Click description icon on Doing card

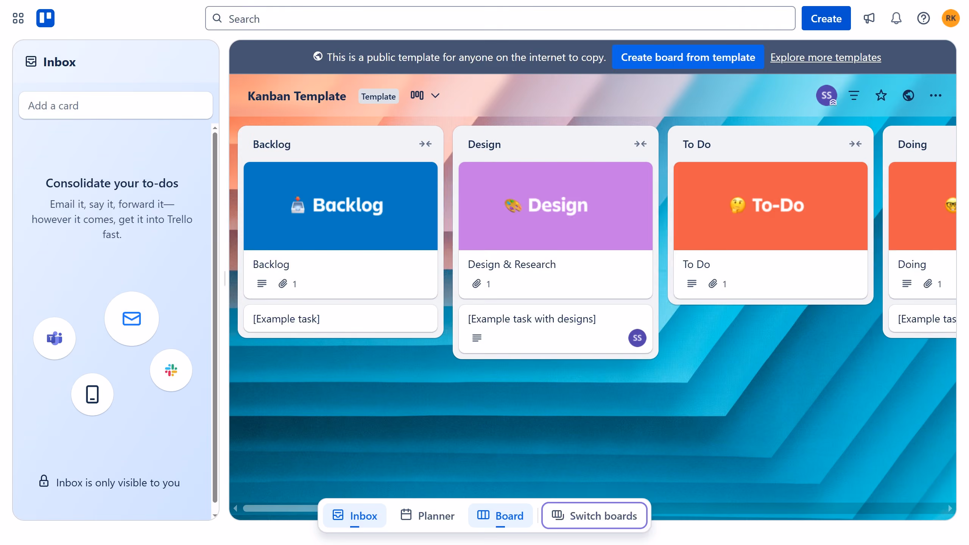pos(907,283)
